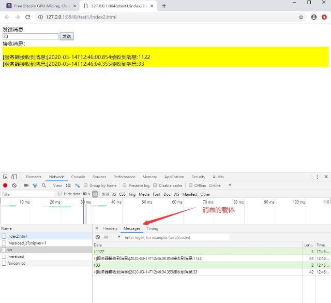Viewport: 331px width, 303px height.
Task: Tick the Group by frame checkbox
Action: pyautogui.click(x=86, y=185)
